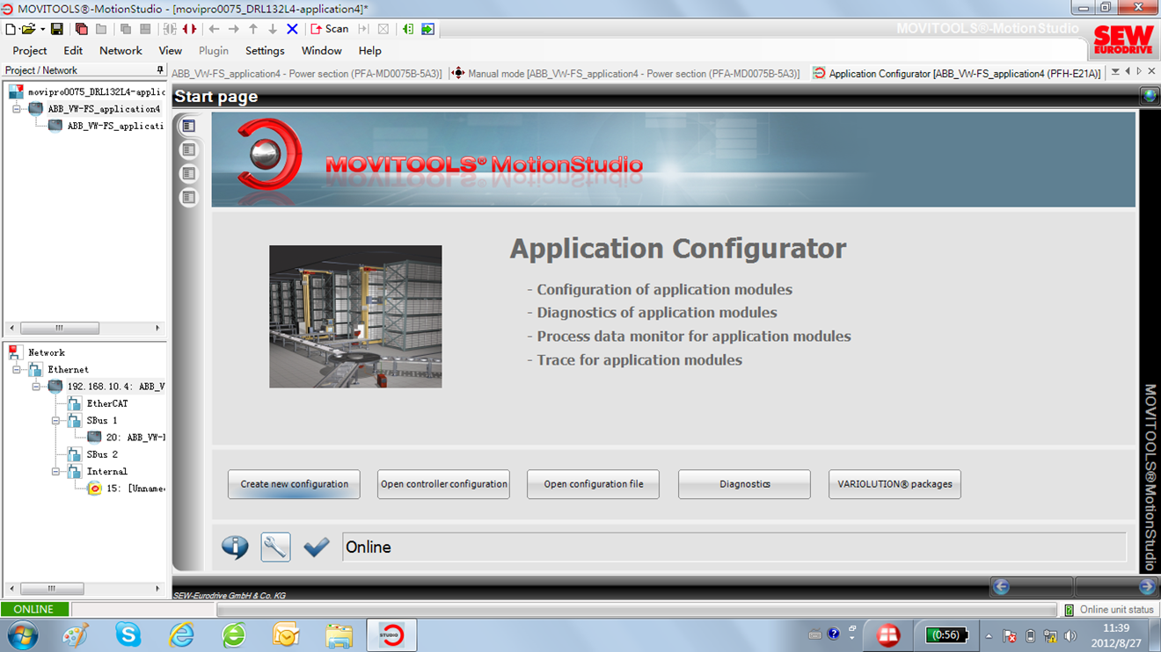
Task: Select the first page icon in the left sidebar strip
Action: click(188, 127)
